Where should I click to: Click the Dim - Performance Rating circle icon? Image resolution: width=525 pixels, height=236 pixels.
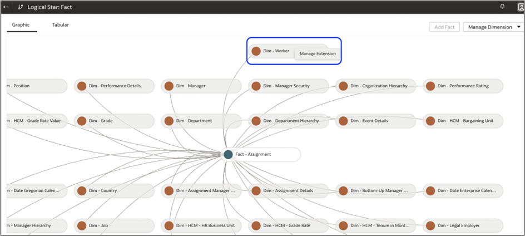[x=430, y=86]
